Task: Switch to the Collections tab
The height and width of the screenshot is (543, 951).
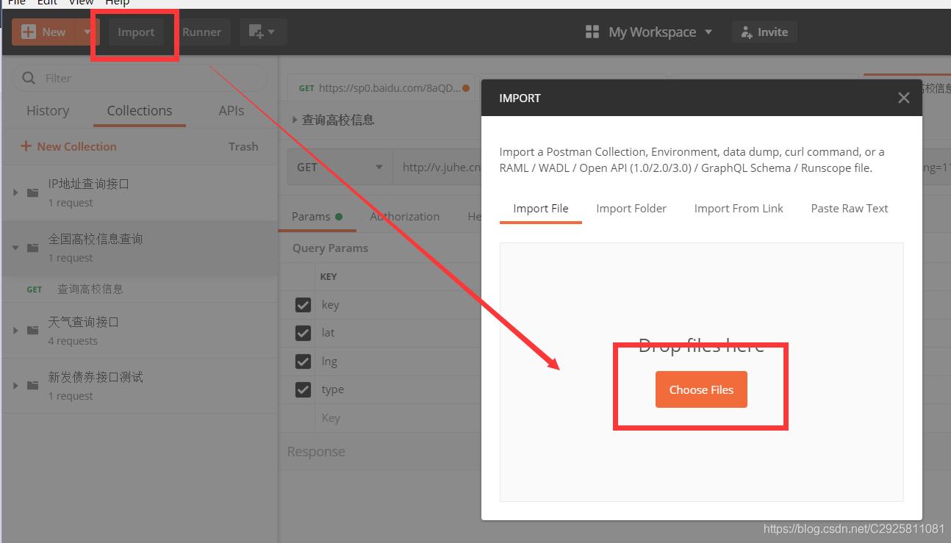Action: [x=140, y=111]
